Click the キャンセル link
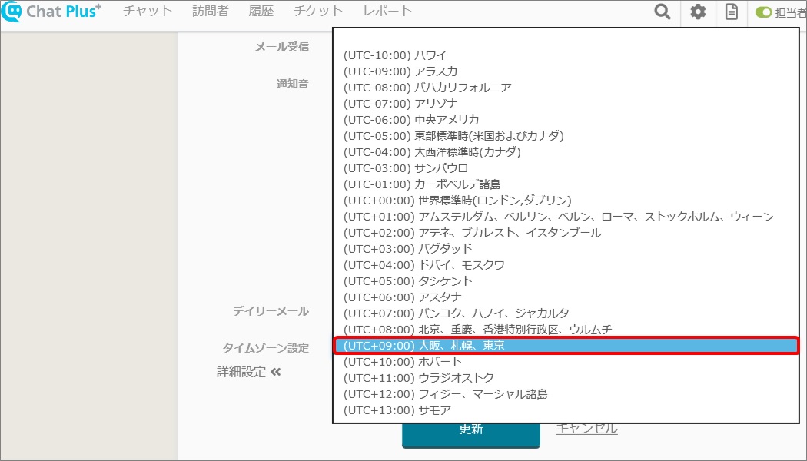 [x=586, y=428]
